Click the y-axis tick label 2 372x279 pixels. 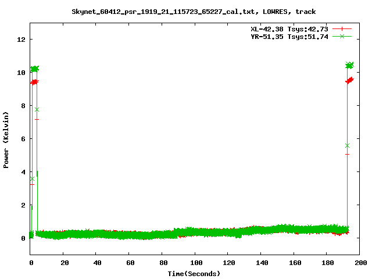(x=23, y=205)
